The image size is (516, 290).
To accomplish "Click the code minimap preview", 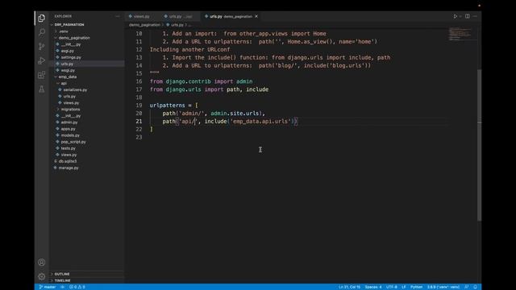I will click(461, 34).
